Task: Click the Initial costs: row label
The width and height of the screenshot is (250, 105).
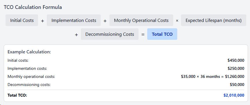Action: 18,60
